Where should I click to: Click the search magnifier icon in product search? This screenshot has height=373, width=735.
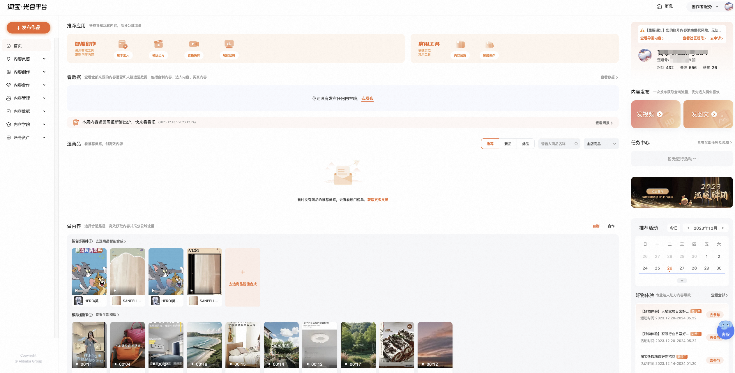[x=576, y=144]
